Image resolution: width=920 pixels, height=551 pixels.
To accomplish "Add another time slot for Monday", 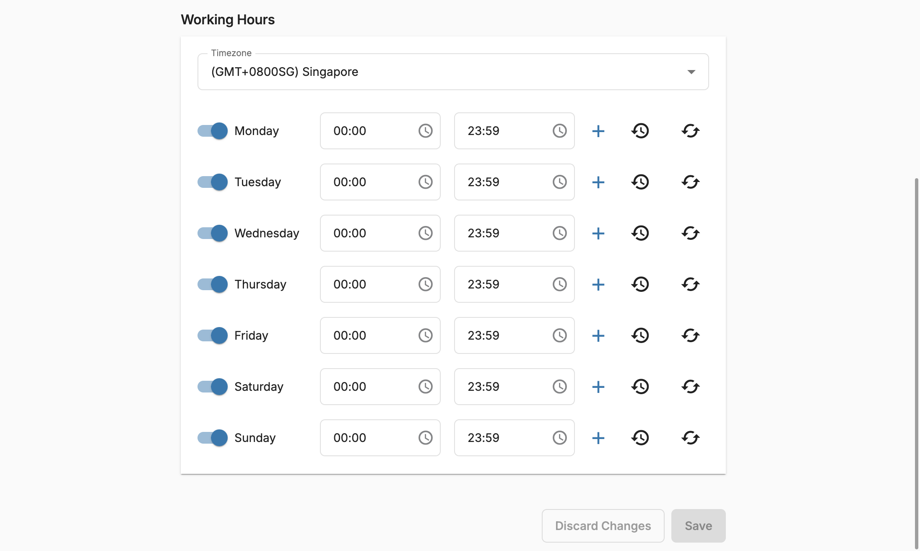I will (x=598, y=131).
